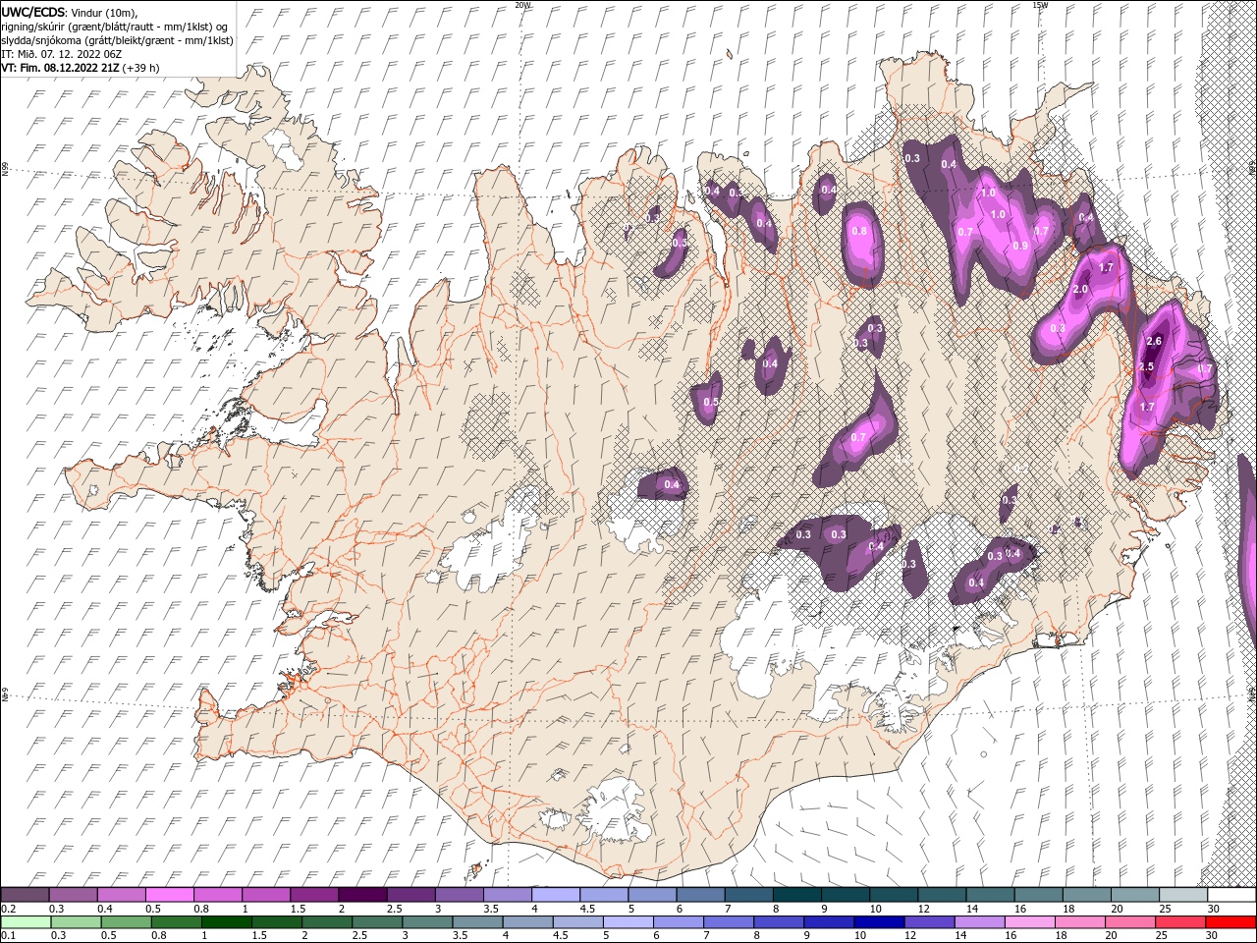Click the "2.6" precipitation value on the map

[x=1154, y=341]
